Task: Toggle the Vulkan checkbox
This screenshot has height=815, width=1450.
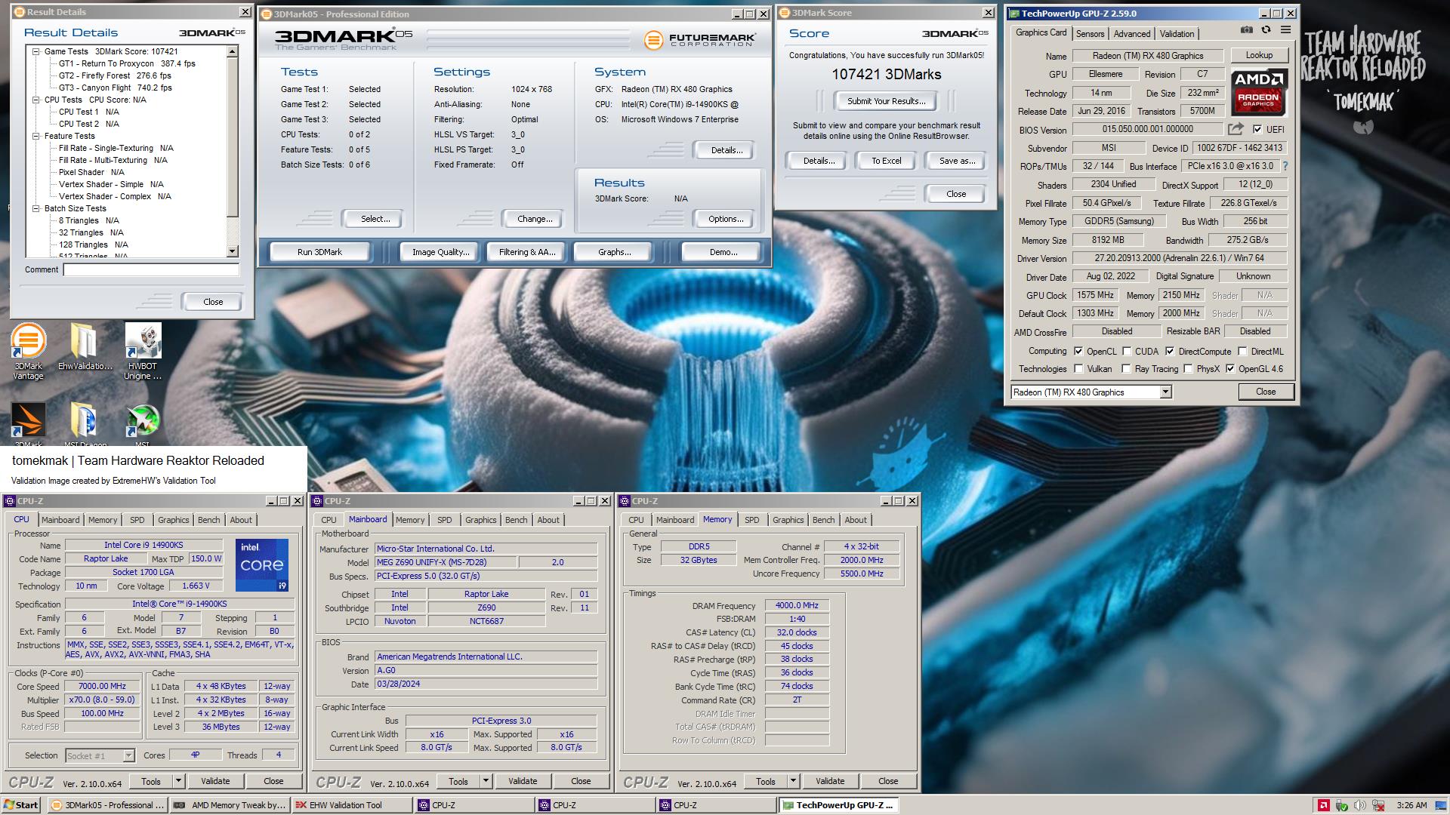Action: [1078, 369]
